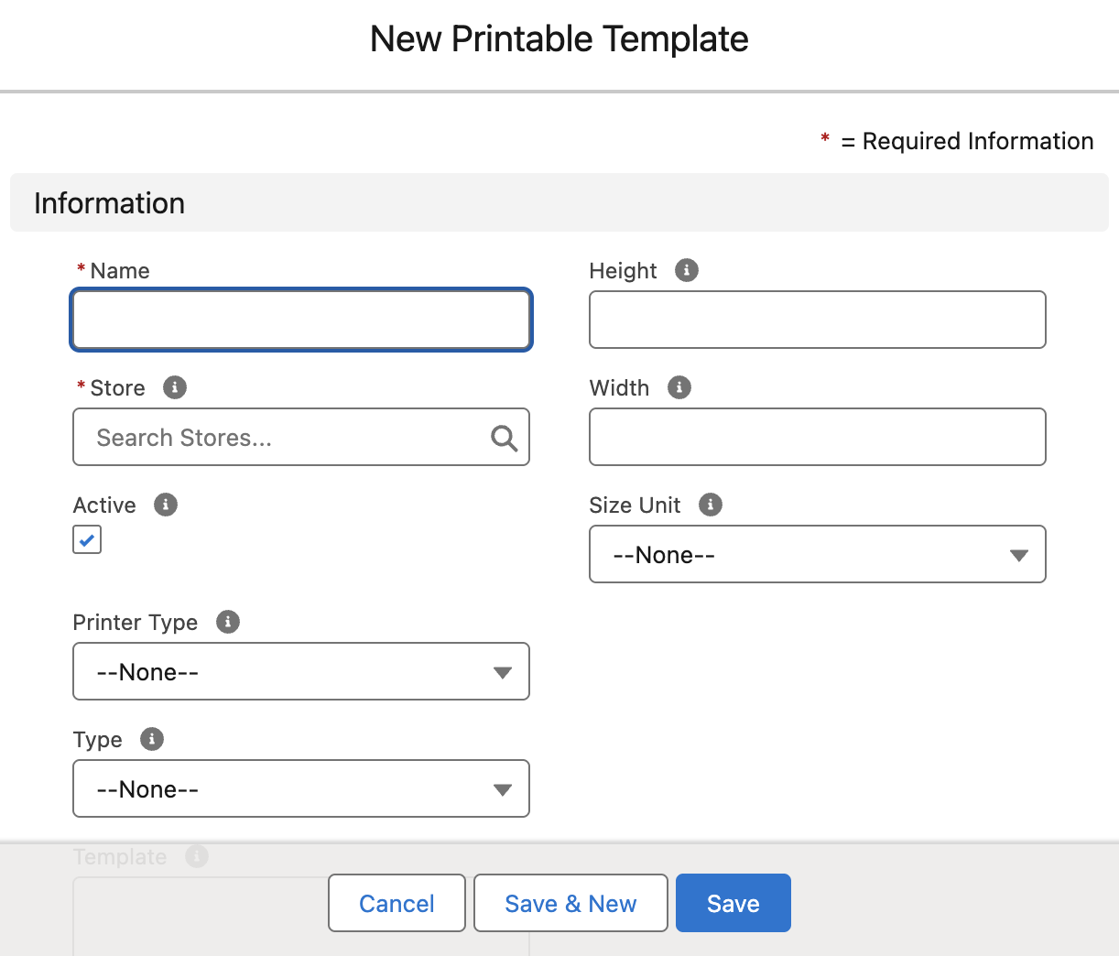Viewport: 1119px width, 956px height.
Task: Click the Active field info icon
Action: tap(166, 505)
